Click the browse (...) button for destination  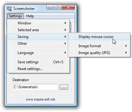(x=64, y=87)
